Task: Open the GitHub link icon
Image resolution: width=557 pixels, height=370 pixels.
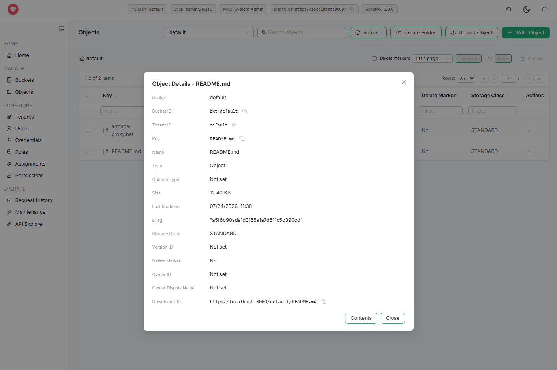Action: [x=509, y=9]
